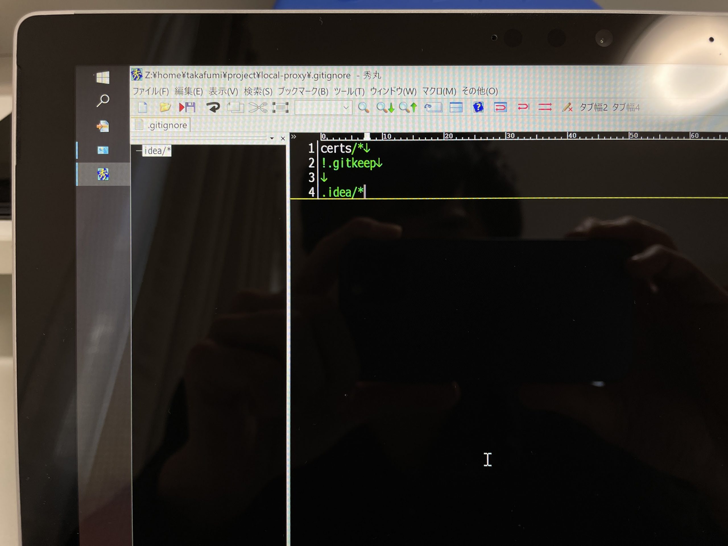Click the New file icon
728x546 pixels.
tap(143, 107)
